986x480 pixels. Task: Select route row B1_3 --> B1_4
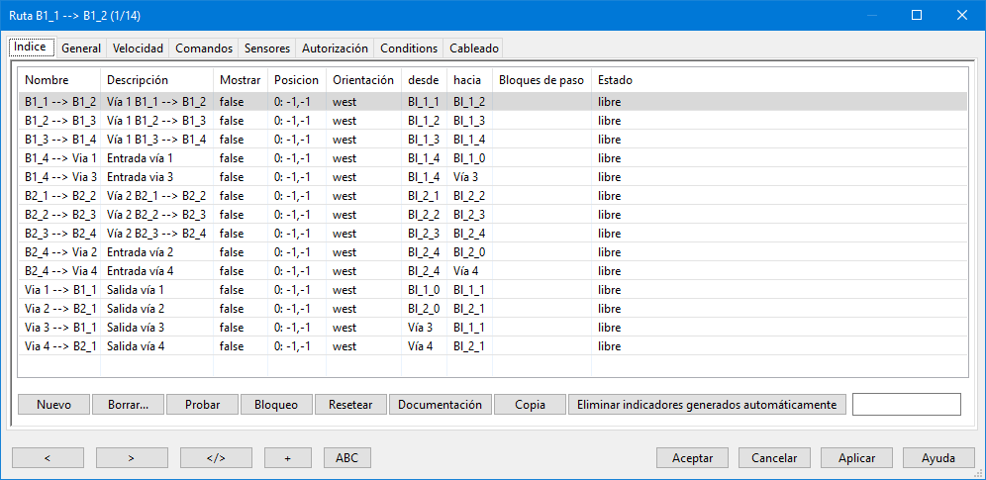493,139
